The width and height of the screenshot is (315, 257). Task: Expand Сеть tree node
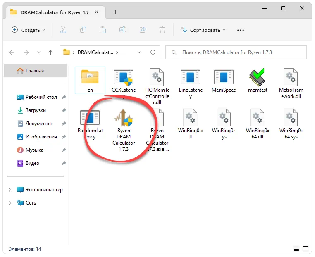pos(10,203)
